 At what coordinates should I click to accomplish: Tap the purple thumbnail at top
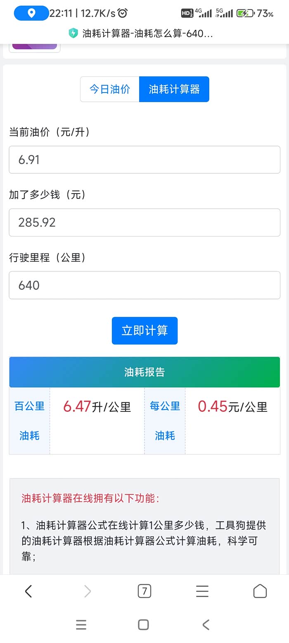(x=35, y=46)
